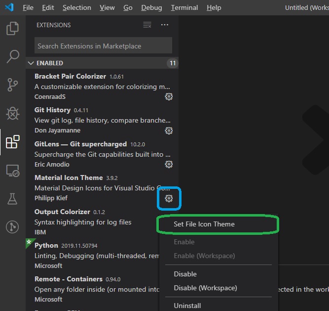Click the greyed Enable menu entry
329x311 pixels.
pos(219,242)
